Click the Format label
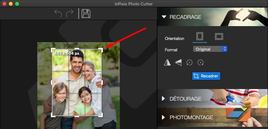The width and height of the screenshot is (268, 129). (x=171, y=50)
